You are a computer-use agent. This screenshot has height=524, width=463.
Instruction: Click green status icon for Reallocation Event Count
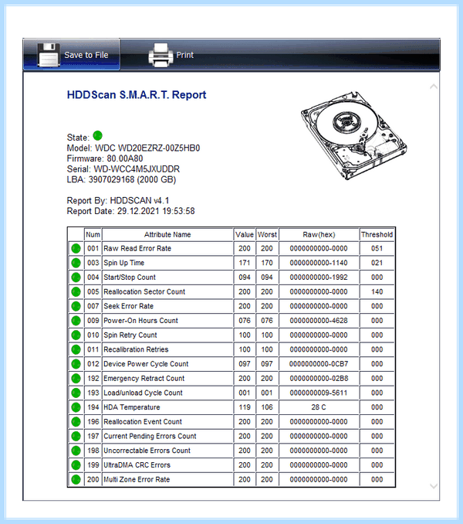76,422
